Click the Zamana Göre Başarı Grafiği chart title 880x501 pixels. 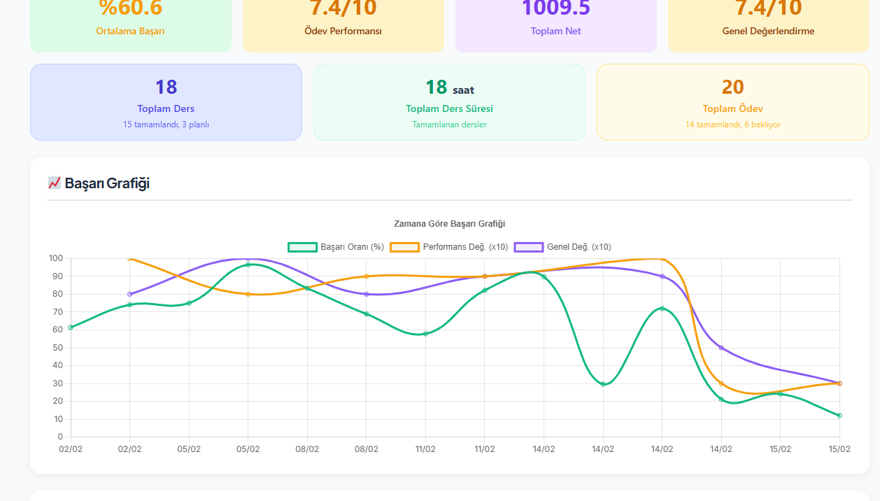coord(449,224)
